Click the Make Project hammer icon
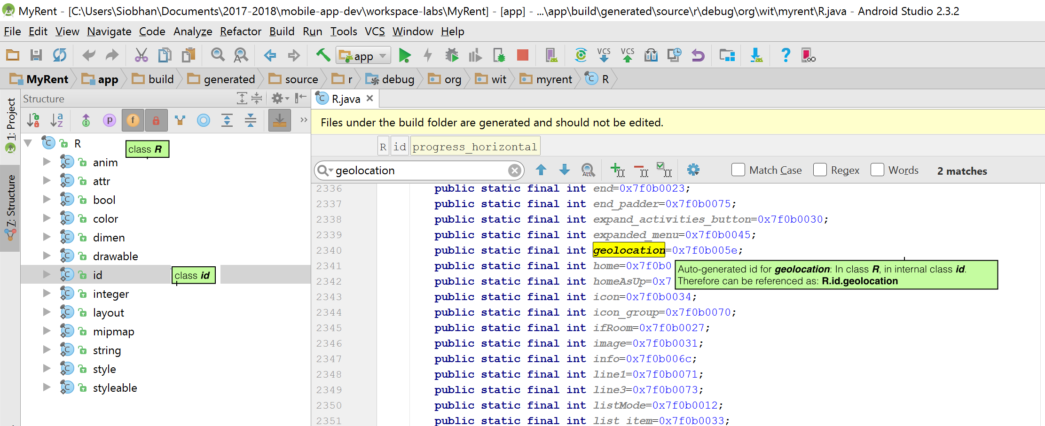 tap(323, 55)
